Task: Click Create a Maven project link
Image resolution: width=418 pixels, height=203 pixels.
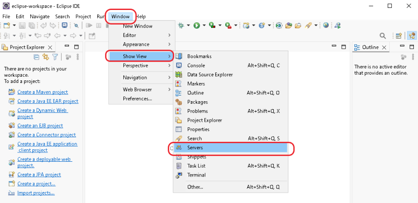Action: pyautogui.click(x=43, y=92)
